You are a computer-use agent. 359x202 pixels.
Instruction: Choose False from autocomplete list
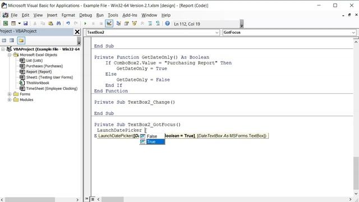pos(152,136)
